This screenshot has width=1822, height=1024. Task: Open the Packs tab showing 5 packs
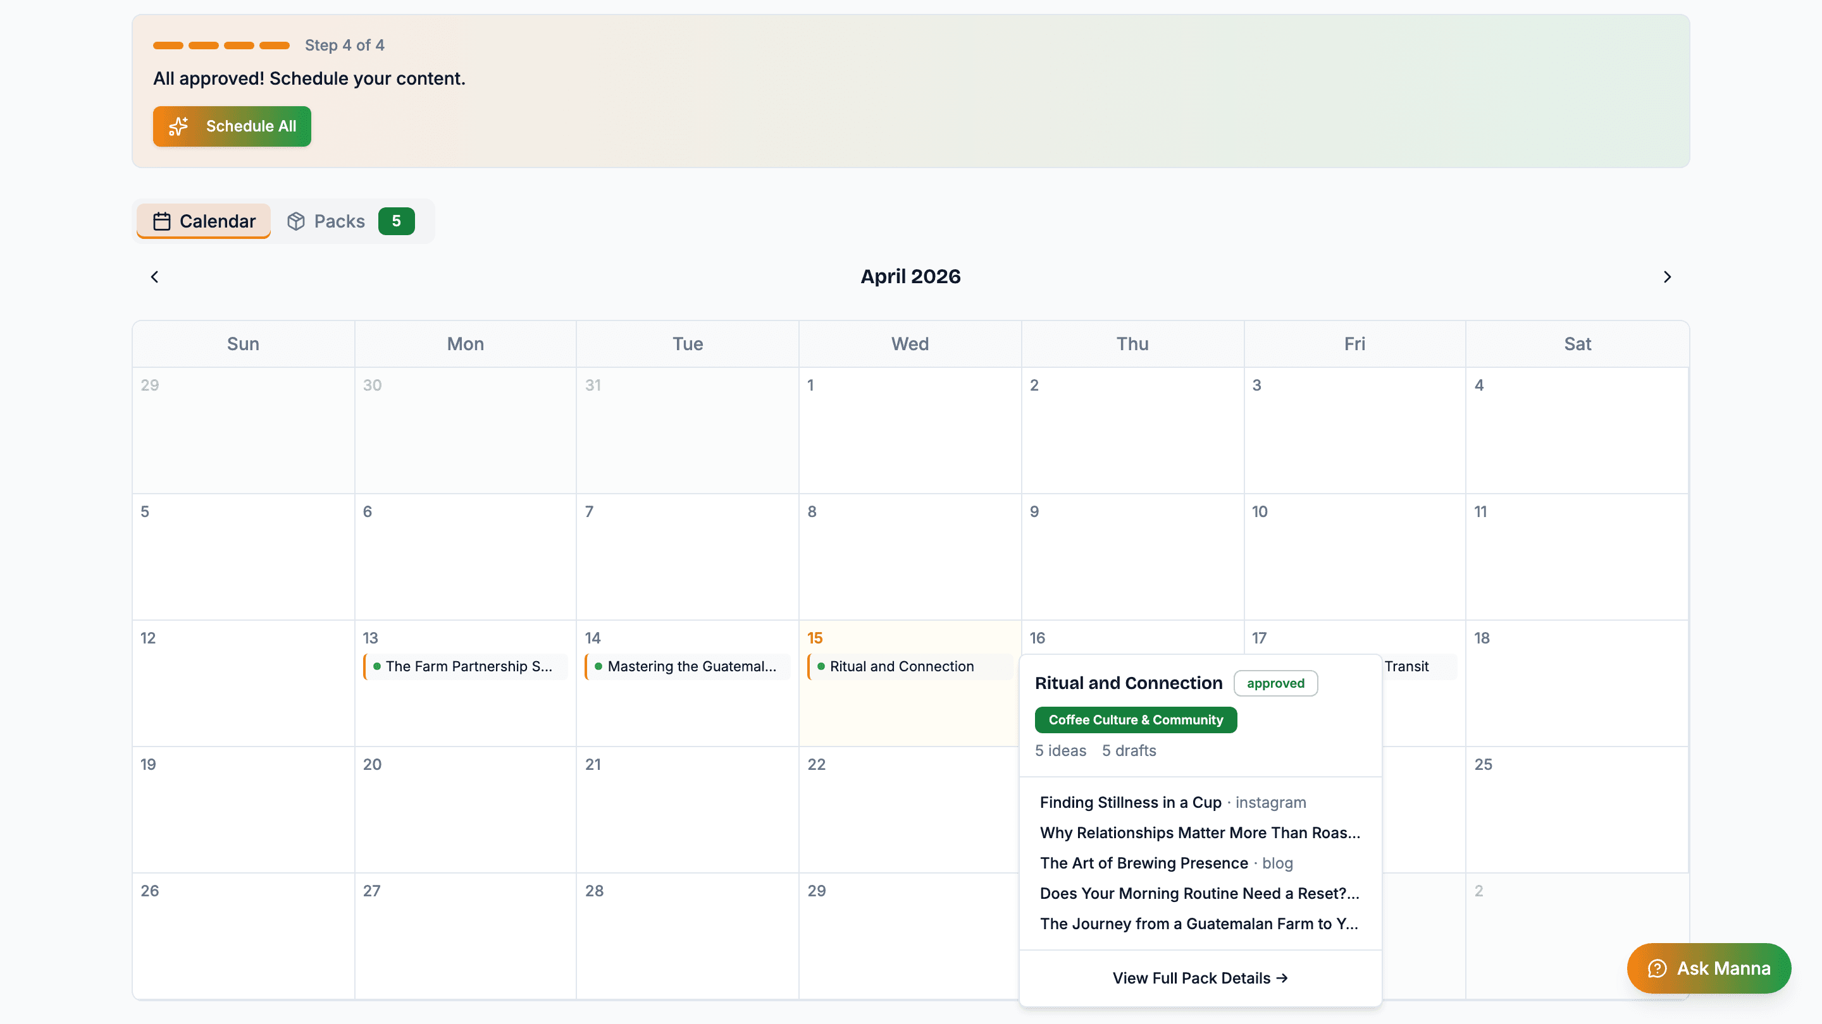pyautogui.click(x=339, y=221)
